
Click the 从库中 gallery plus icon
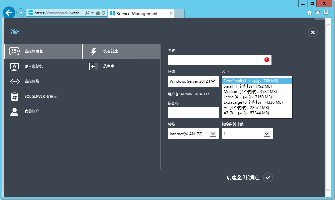(94, 66)
